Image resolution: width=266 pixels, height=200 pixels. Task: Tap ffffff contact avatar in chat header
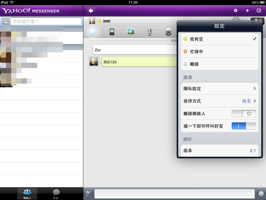coord(92,21)
